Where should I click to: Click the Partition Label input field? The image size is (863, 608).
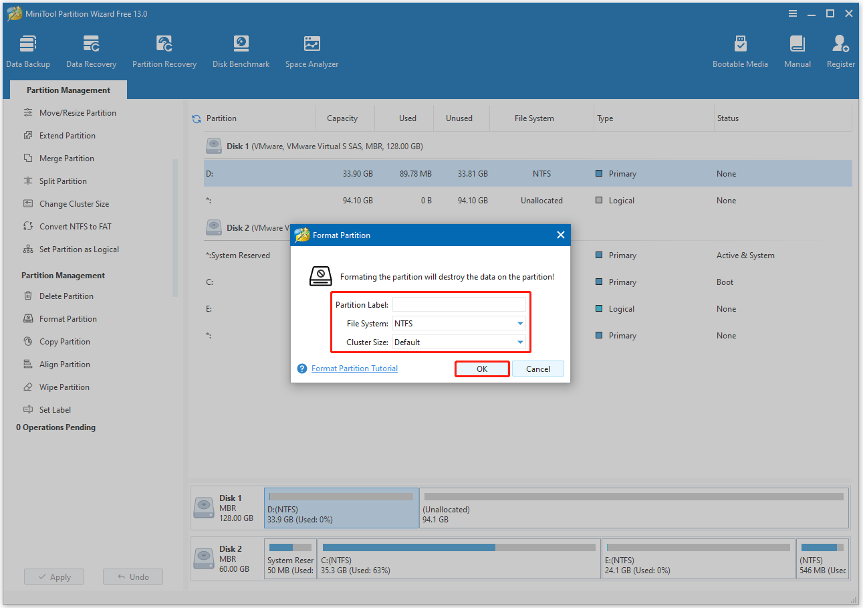point(459,304)
